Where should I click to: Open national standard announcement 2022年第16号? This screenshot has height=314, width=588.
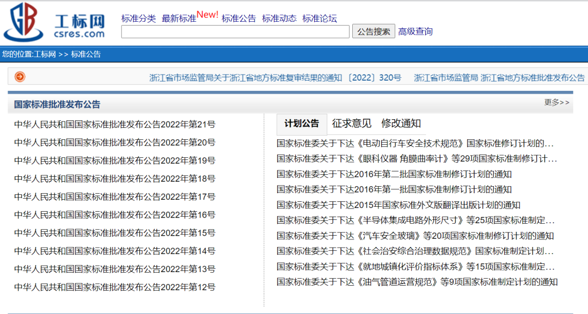[x=115, y=215]
